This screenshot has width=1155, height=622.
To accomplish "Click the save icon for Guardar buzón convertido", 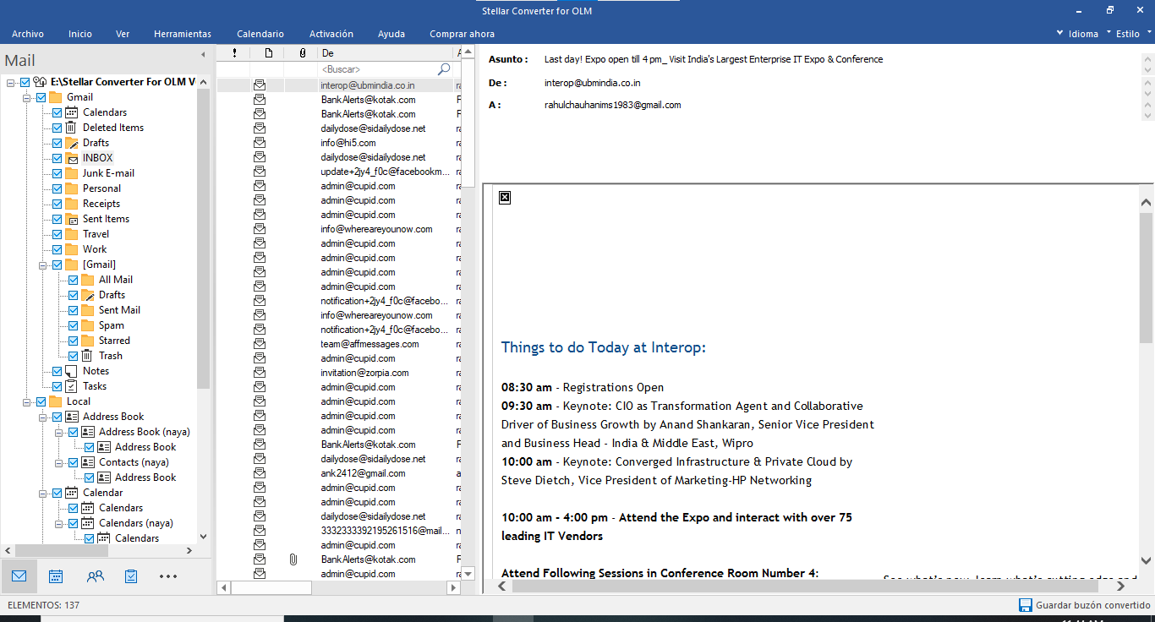I will (1025, 605).
